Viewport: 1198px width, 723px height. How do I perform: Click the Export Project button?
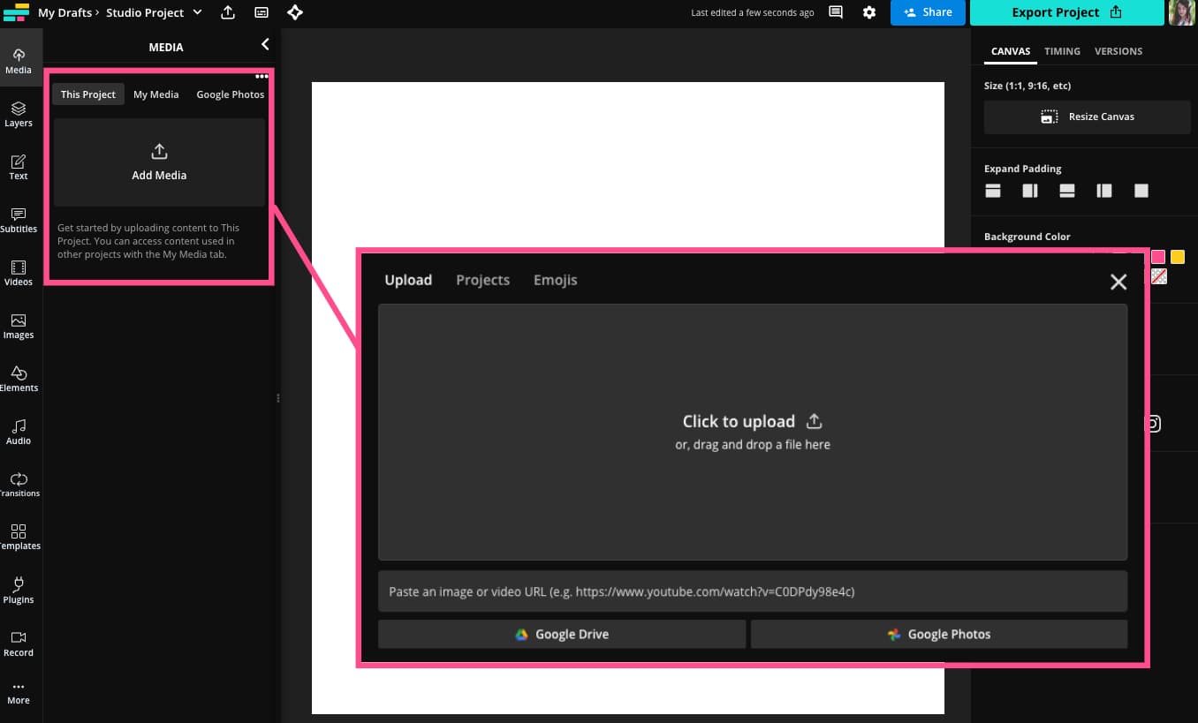click(1065, 12)
